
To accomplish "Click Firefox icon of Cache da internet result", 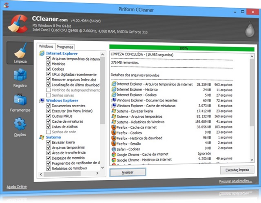I will coord(114,127).
